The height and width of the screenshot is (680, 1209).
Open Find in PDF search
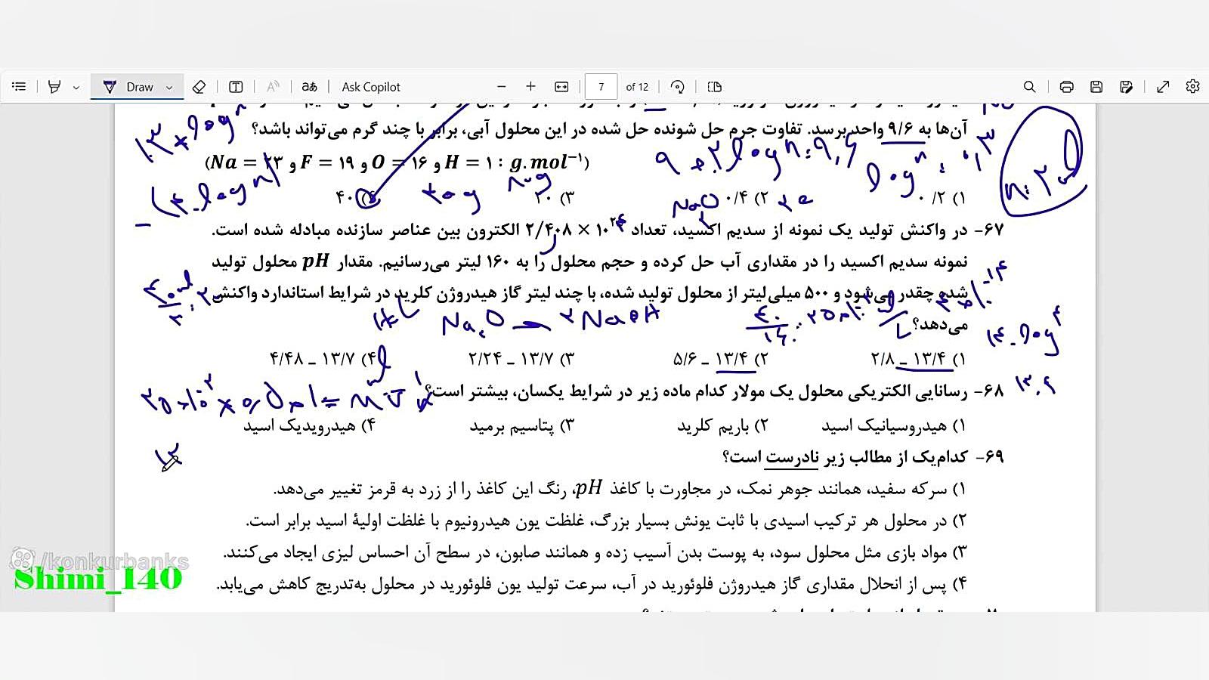(1029, 87)
